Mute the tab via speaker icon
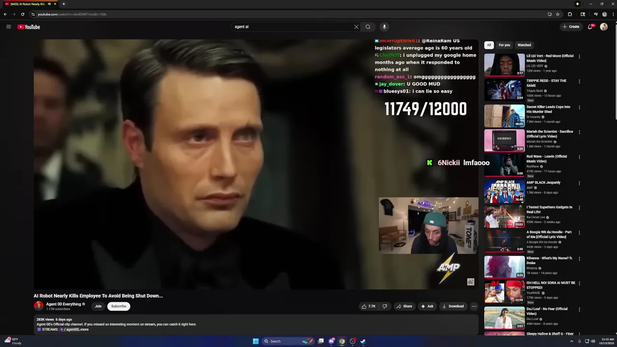Viewport: 617px width, 347px height. click(49, 4)
